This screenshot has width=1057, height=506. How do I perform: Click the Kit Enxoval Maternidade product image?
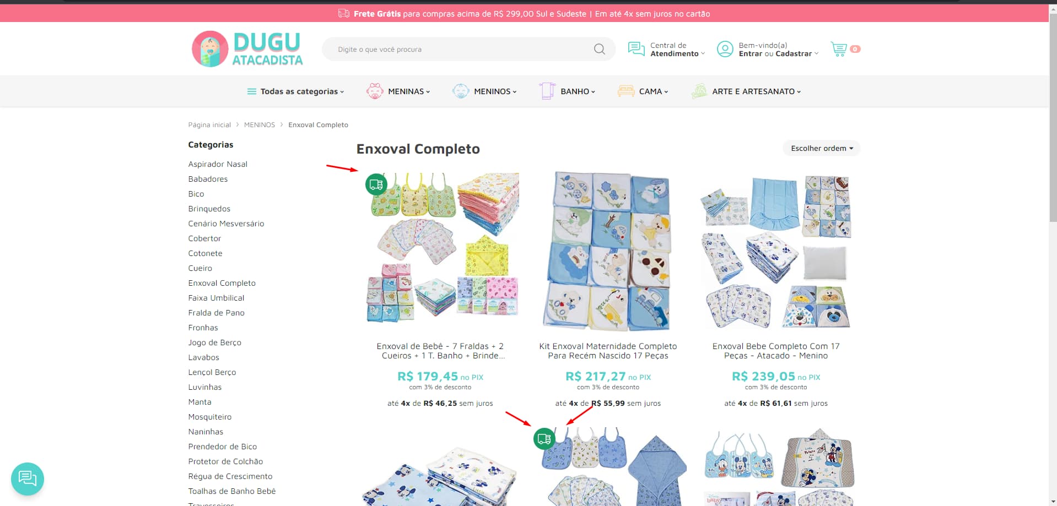(x=608, y=251)
